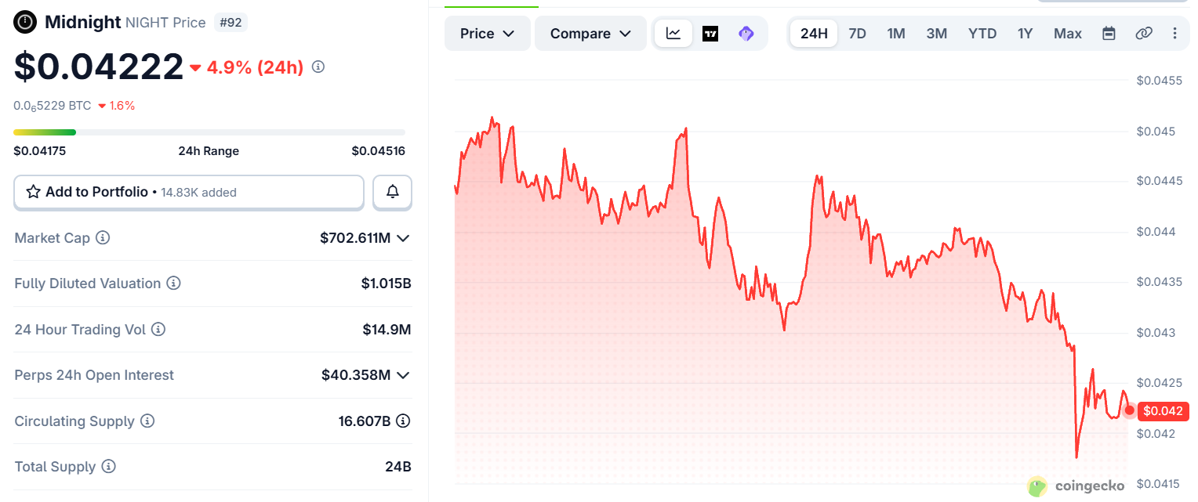This screenshot has height=502, width=1198.
Task: Select the Max timeframe tab
Action: [1068, 34]
